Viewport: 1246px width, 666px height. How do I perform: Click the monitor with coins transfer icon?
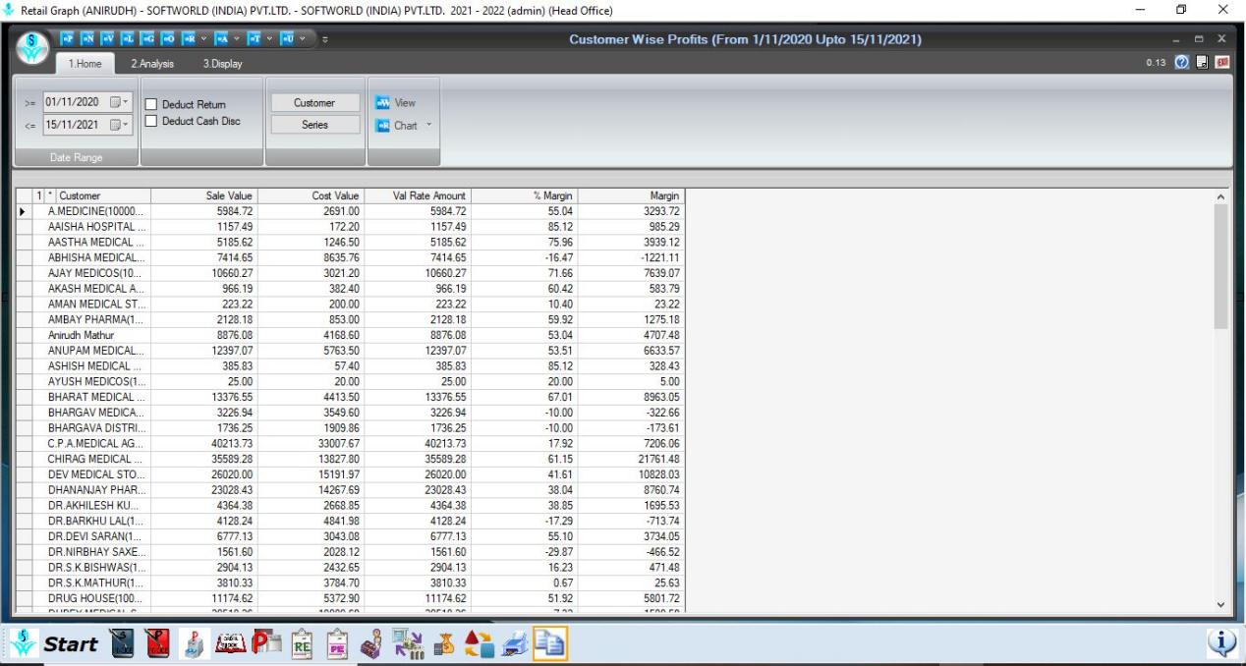(410, 644)
